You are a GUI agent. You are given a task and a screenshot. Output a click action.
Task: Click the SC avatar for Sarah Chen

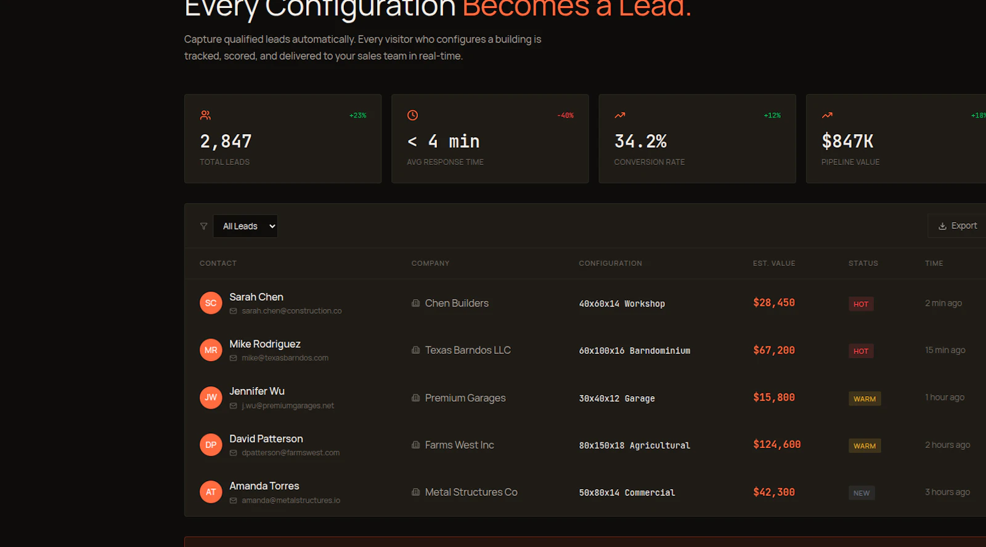click(211, 303)
